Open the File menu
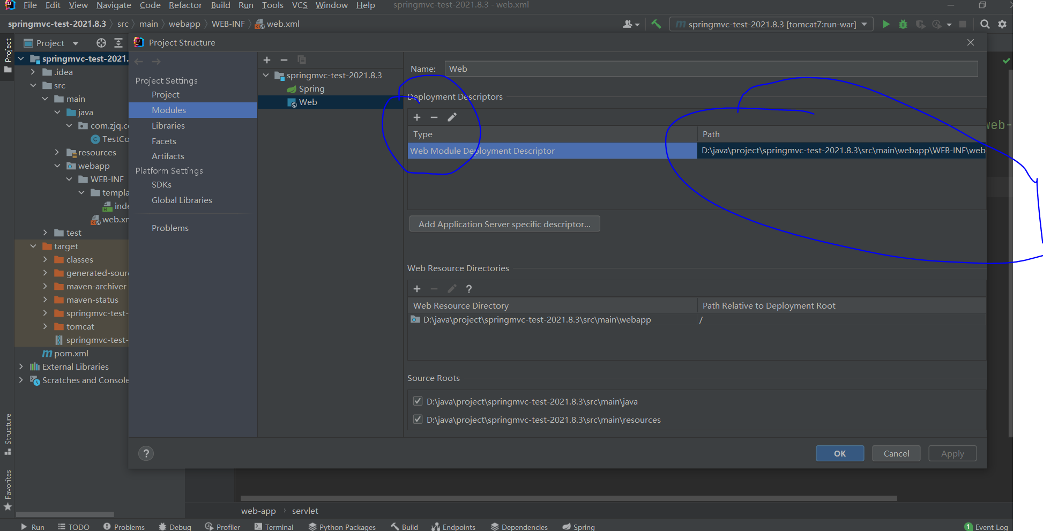This screenshot has width=1043, height=531. click(x=30, y=5)
